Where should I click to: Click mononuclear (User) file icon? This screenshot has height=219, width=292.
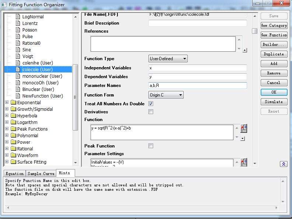(18, 76)
